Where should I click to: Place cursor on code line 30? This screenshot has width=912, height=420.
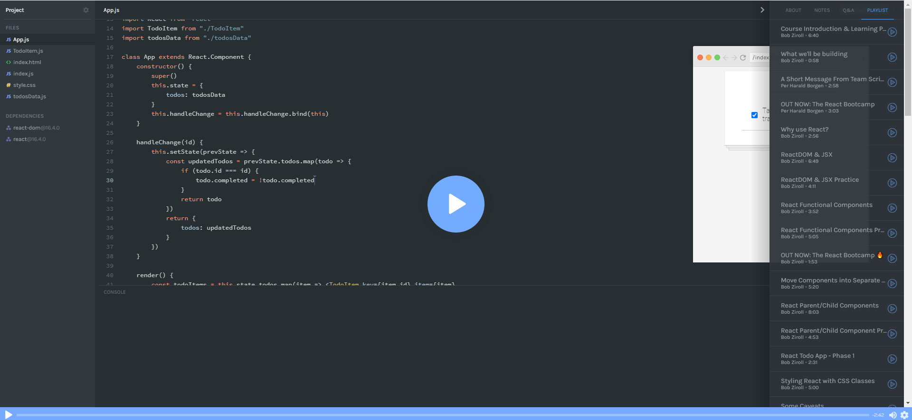255,180
